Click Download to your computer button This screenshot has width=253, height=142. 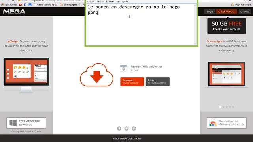[x=132, y=82]
